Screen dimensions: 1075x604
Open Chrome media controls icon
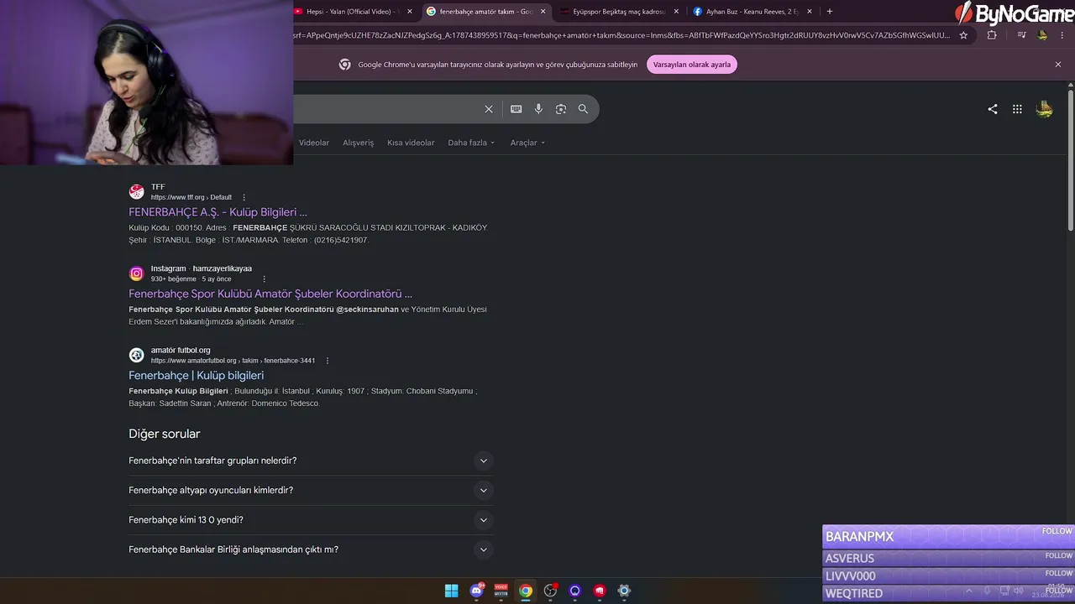pyautogui.click(x=1021, y=35)
